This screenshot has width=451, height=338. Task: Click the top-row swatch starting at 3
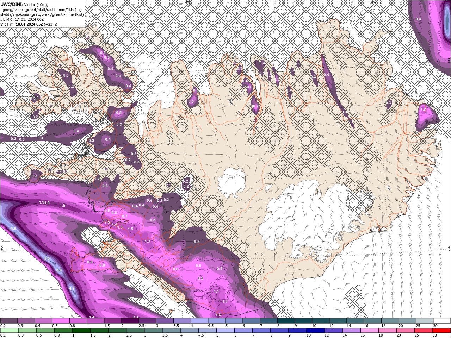165,321
